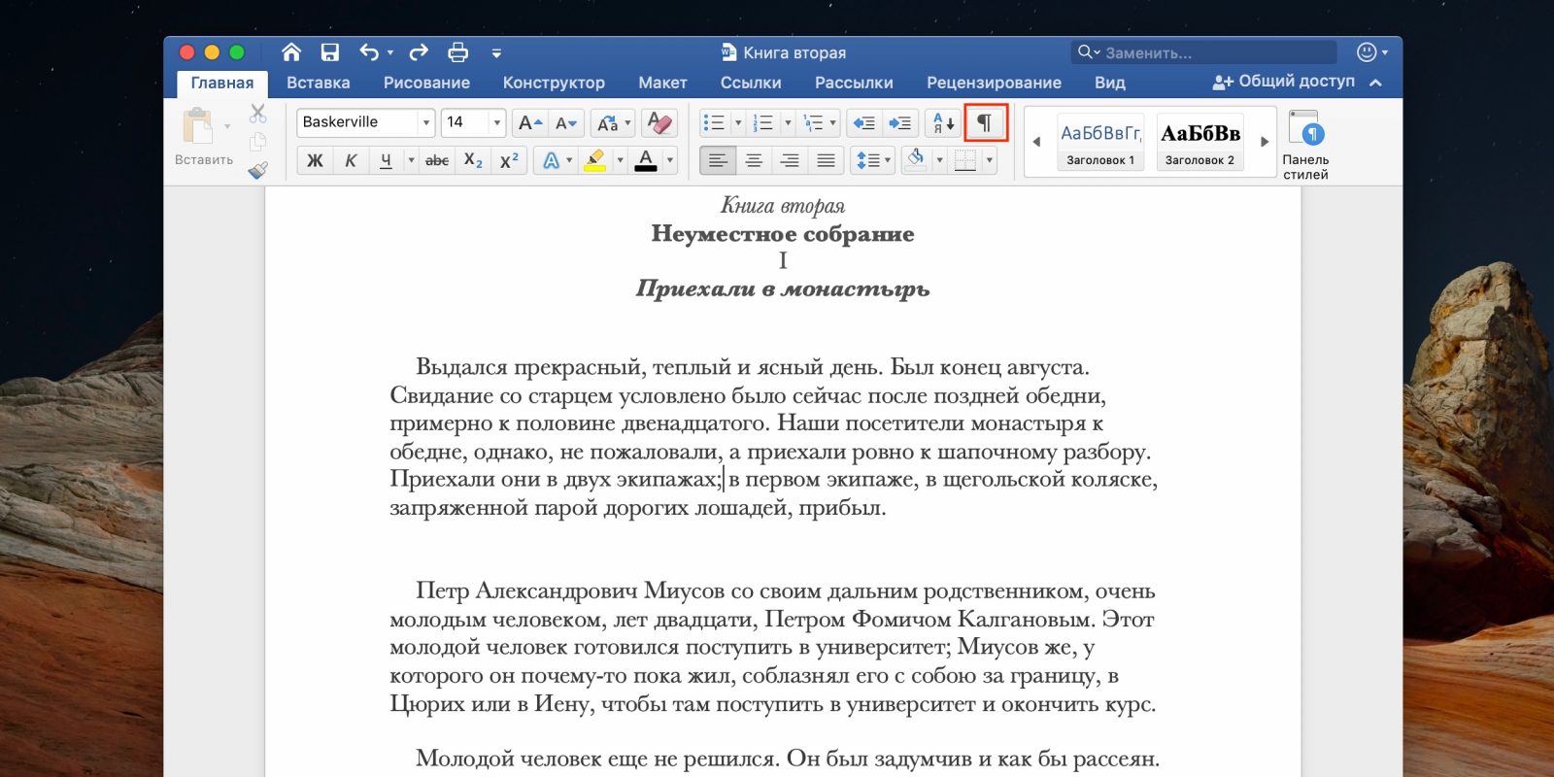Switch to the Вставка tab
Screen dimensions: 1554x777
318,83
